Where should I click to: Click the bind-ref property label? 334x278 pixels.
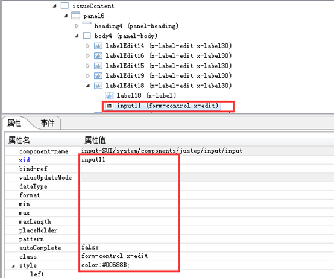(33, 169)
